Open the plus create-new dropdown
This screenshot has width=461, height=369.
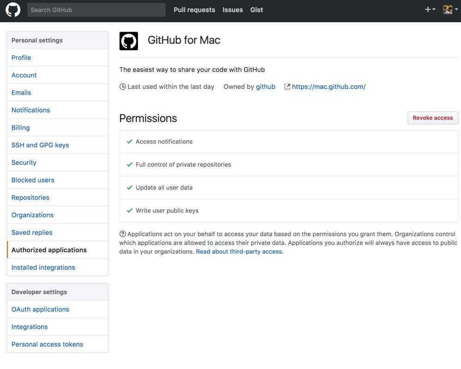click(430, 10)
